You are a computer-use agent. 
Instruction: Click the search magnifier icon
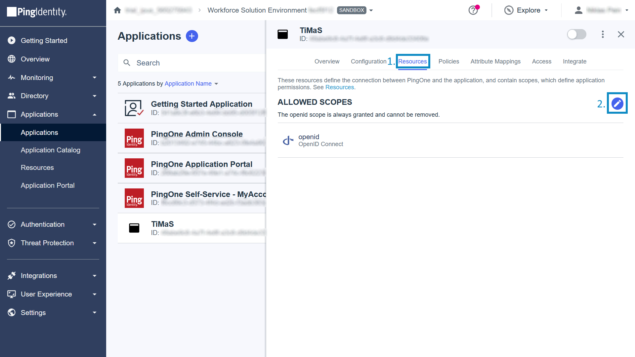point(127,63)
